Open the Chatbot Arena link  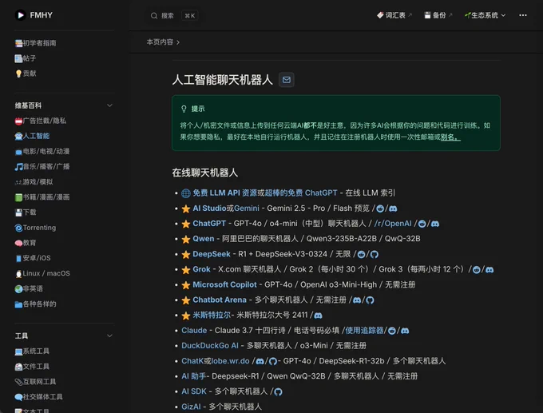point(220,300)
